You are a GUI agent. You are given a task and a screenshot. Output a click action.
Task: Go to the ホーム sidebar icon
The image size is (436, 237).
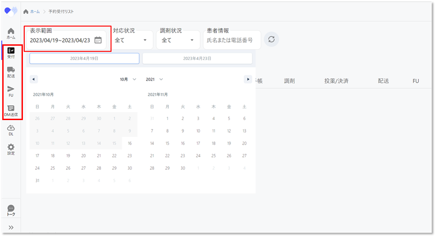click(x=11, y=33)
